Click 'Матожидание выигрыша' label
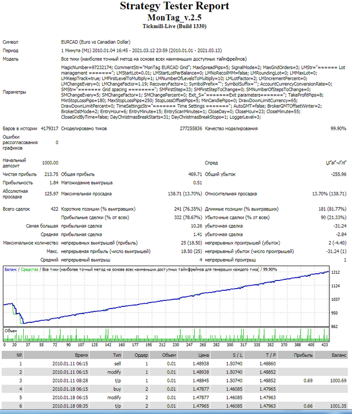The width and height of the screenshot is (352, 414). tap(87, 183)
